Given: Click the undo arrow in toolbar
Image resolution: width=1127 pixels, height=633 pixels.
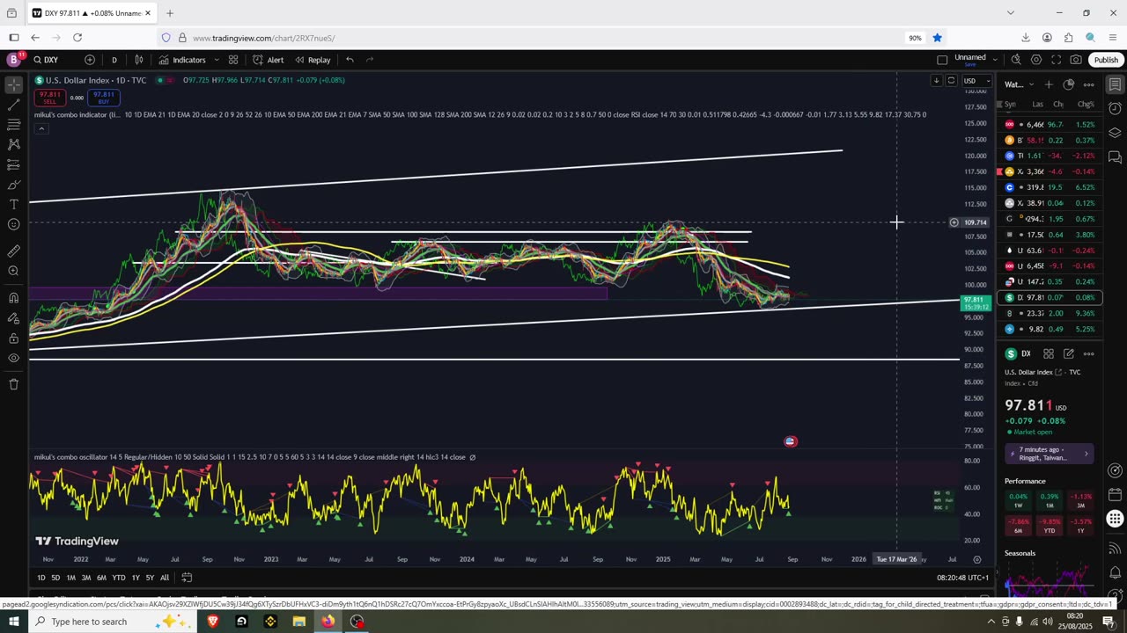Looking at the screenshot, I should (350, 60).
